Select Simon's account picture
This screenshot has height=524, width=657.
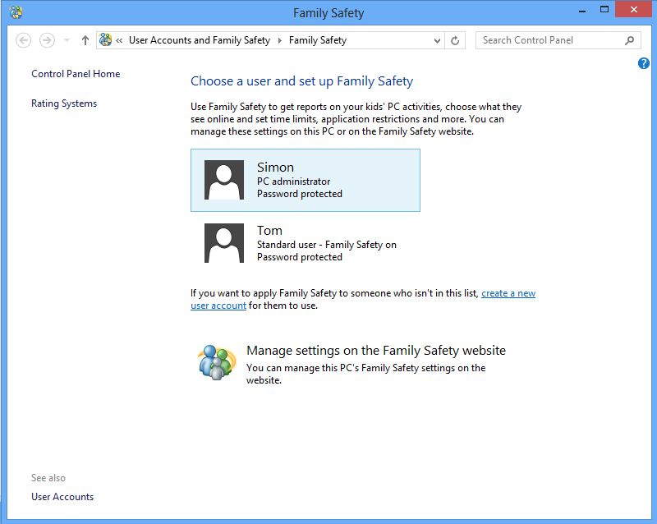click(224, 180)
